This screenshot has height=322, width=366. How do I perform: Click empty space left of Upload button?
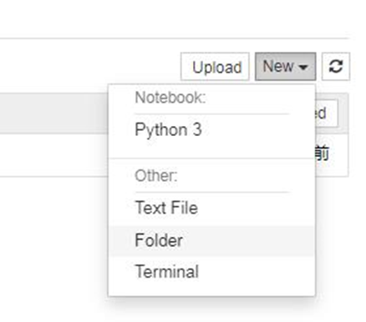pyautogui.click(x=89, y=67)
